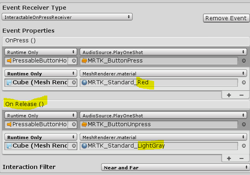Open target picker for OnPress Cube Mesh Renderer
This screenshot has width=250, height=175.
coord(74,82)
